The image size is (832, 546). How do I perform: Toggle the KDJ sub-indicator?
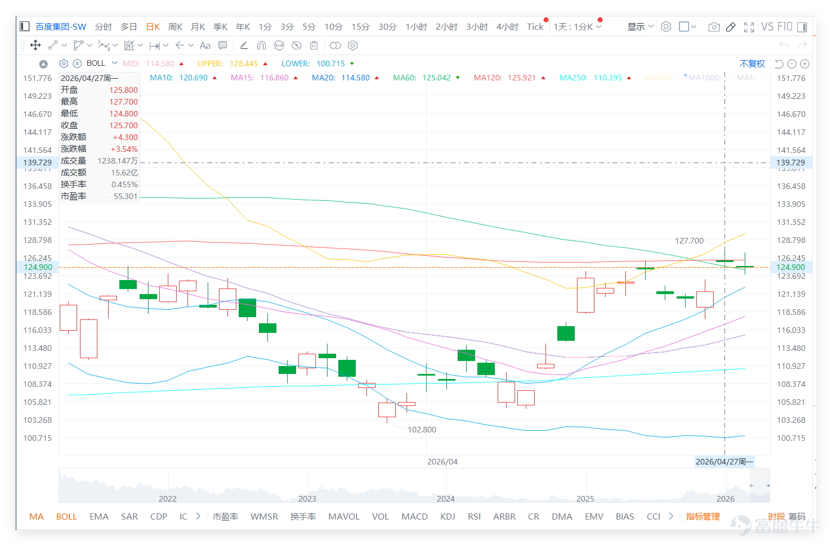(x=448, y=516)
